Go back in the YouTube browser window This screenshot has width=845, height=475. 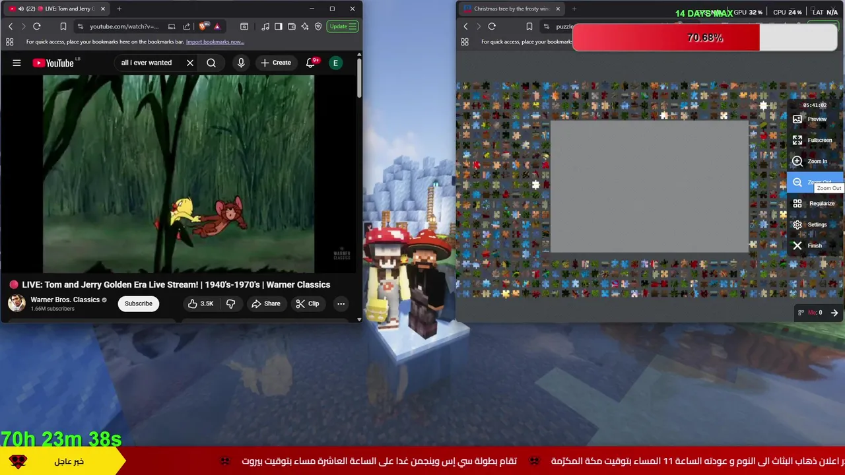point(11,26)
